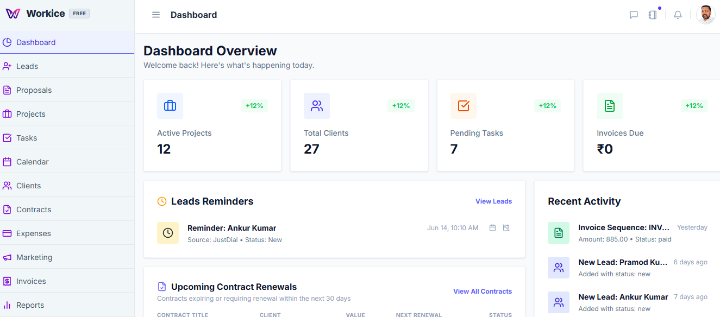The height and width of the screenshot is (317, 720).
Task: Toggle the hamburger sidebar menu icon
Action: point(156,15)
